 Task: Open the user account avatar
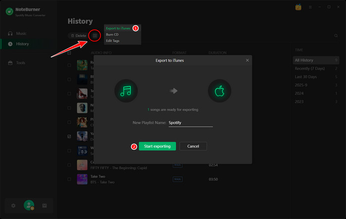pyautogui.click(x=29, y=205)
